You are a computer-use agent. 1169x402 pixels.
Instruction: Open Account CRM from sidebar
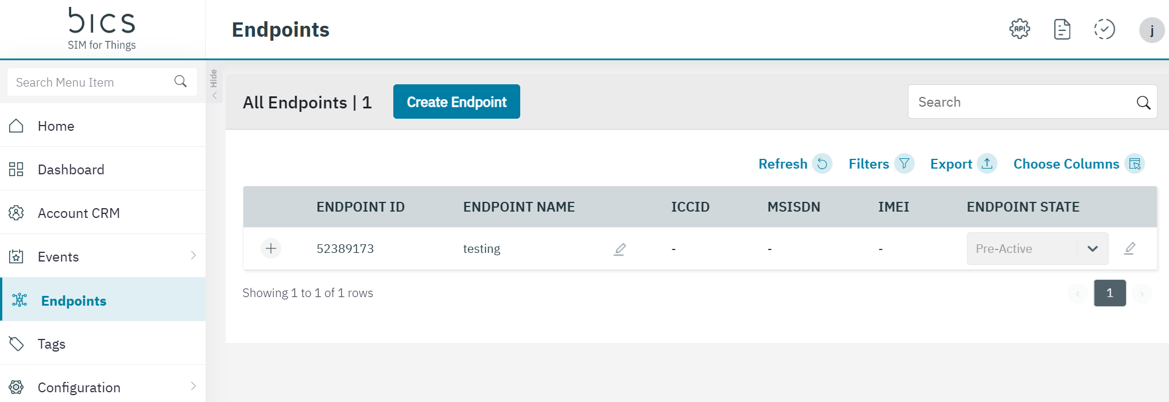[79, 213]
